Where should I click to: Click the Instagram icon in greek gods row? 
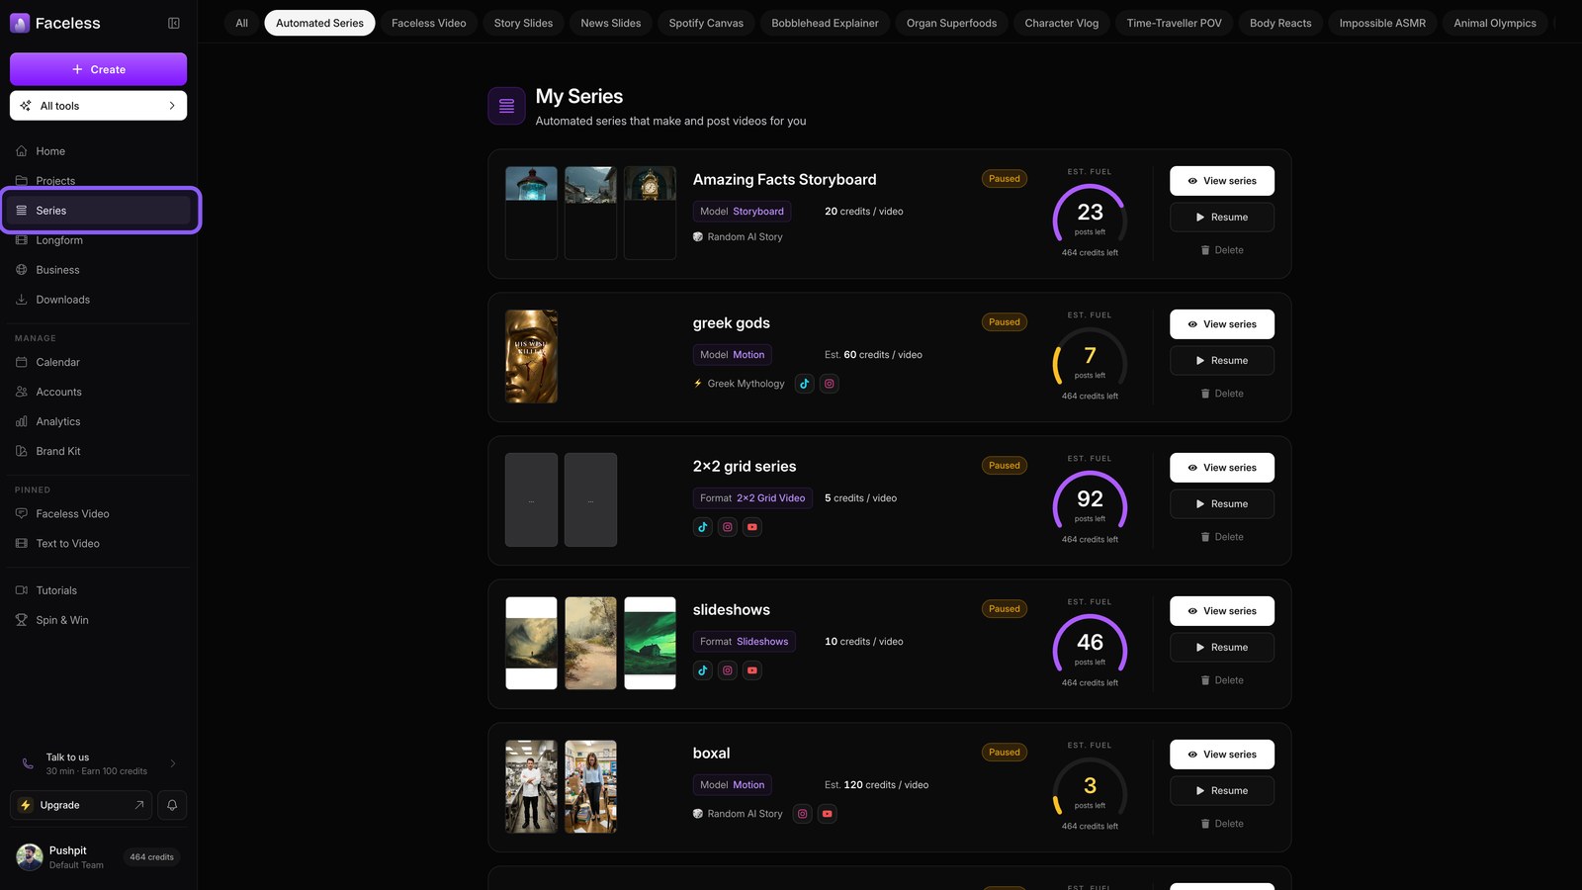(x=830, y=384)
